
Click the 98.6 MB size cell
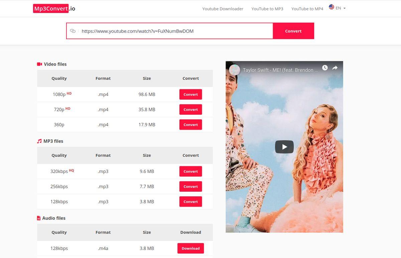(147, 94)
